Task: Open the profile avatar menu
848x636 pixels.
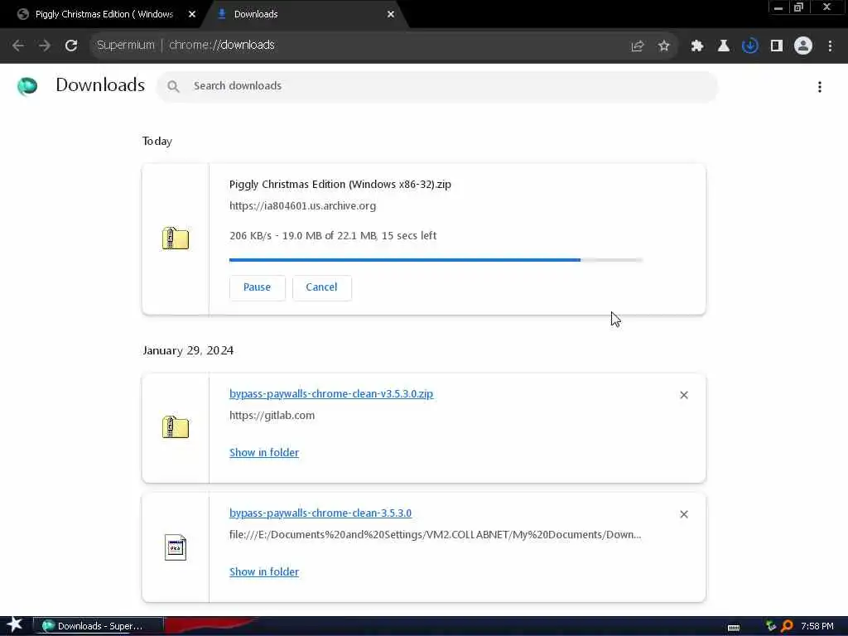Action: pos(803,46)
